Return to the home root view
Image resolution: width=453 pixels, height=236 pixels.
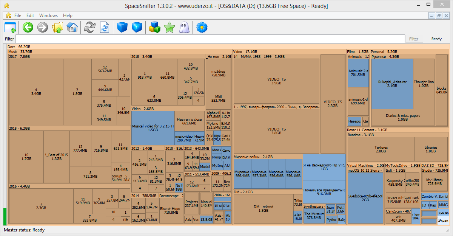tap(72, 27)
